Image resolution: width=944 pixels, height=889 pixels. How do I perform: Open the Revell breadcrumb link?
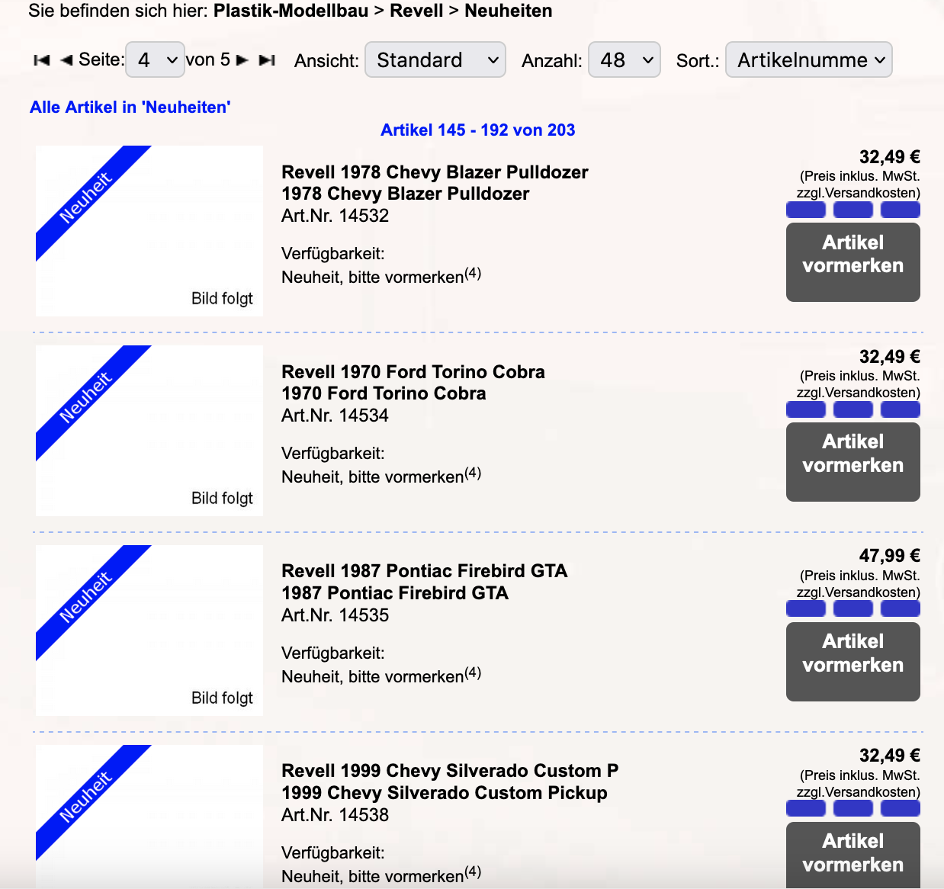click(x=416, y=11)
